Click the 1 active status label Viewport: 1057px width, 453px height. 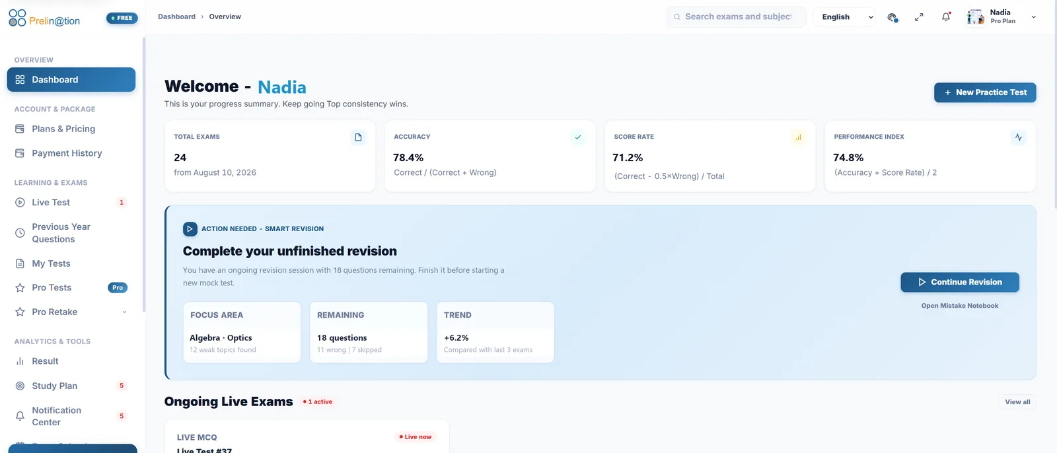[x=318, y=402]
